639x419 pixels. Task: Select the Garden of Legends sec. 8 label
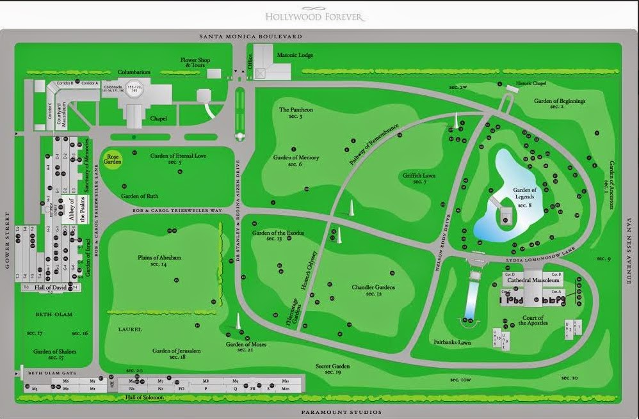point(524,198)
